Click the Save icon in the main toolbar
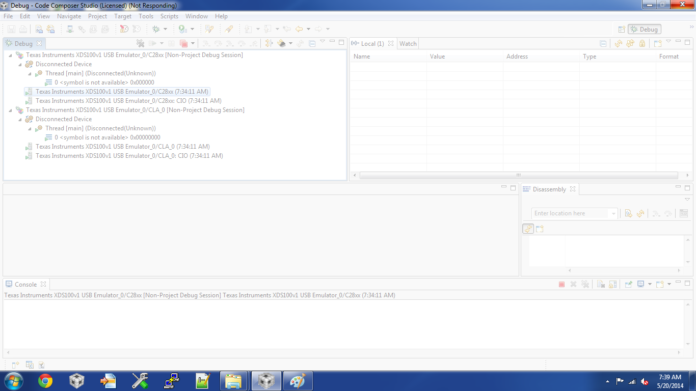Image resolution: width=696 pixels, height=391 pixels. click(11, 29)
